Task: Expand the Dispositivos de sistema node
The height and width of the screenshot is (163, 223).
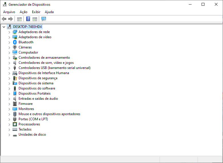Action: (x=9, y=83)
